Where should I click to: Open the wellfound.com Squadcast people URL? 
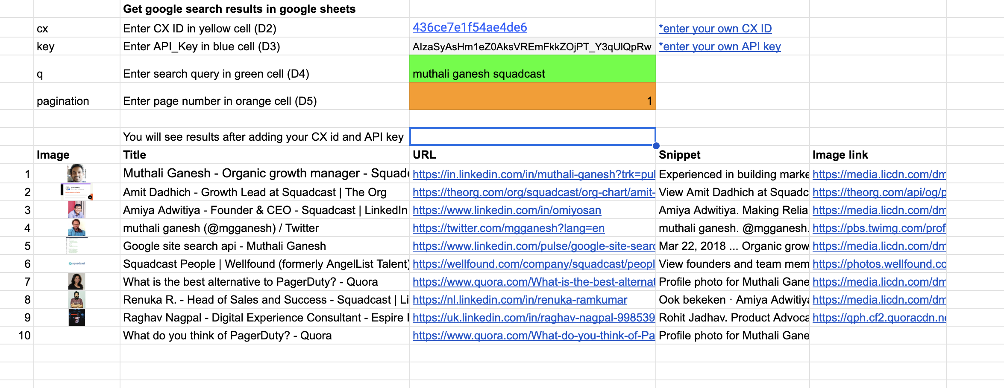534,264
